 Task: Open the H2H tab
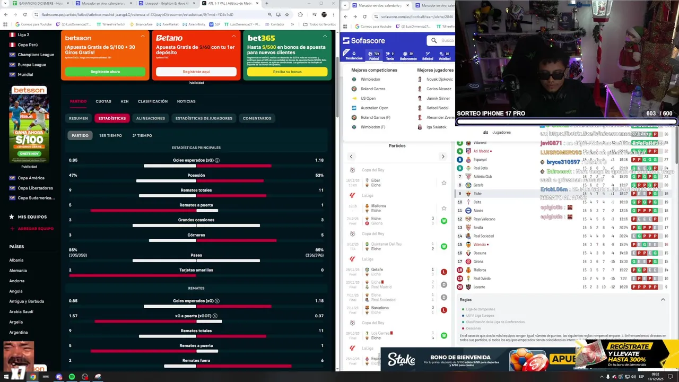[x=125, y=101]
